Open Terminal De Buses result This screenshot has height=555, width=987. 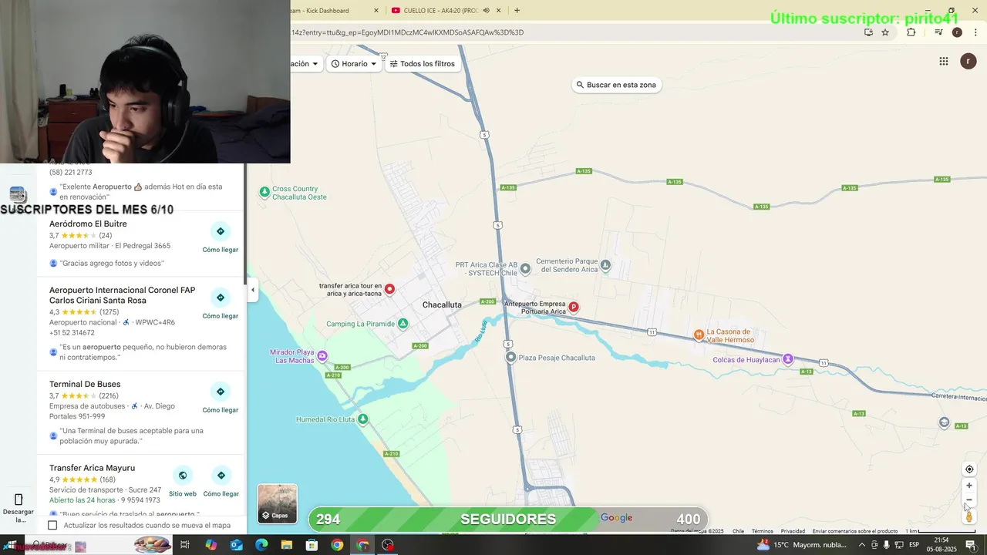[85, 384]
